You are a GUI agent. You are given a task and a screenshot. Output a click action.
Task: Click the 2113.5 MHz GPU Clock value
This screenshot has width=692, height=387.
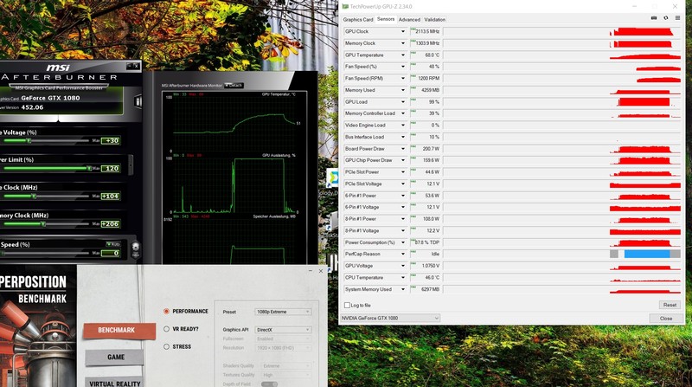[427, 32]
